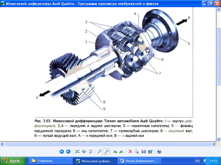Select Міжосьовий дифере... taskbar button

95,161
